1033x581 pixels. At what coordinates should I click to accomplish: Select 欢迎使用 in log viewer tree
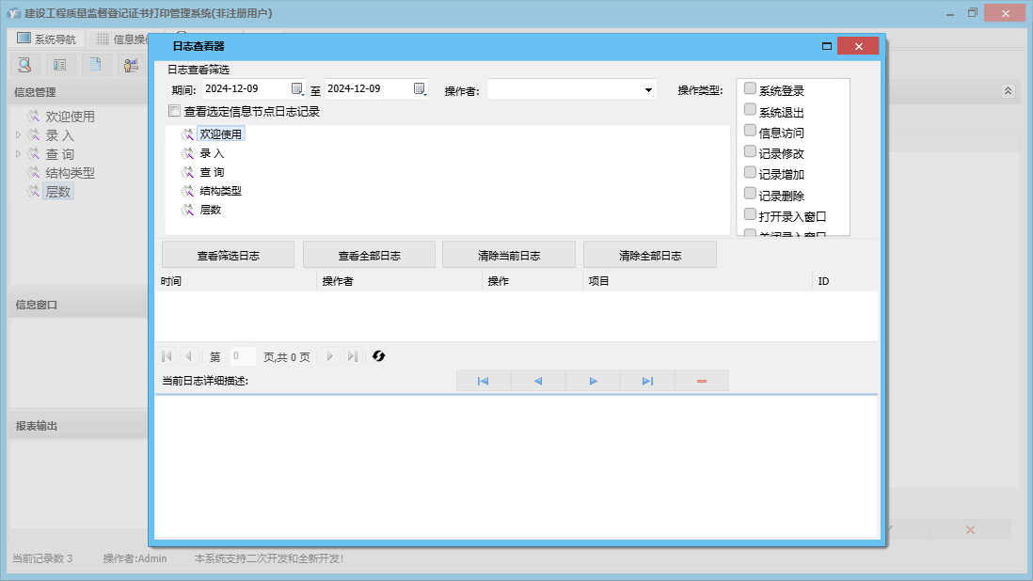click(221, 134)
